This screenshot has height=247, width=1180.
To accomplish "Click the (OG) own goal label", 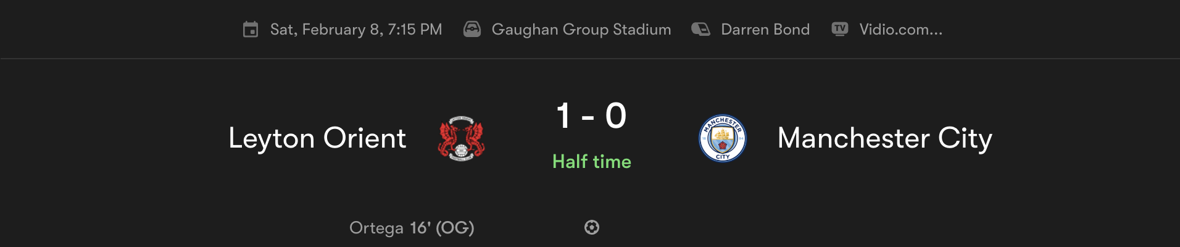I will (455, 228).
